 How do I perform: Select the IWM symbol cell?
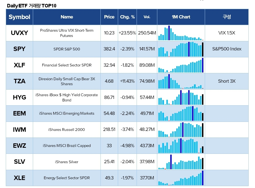tap(19, 130)
